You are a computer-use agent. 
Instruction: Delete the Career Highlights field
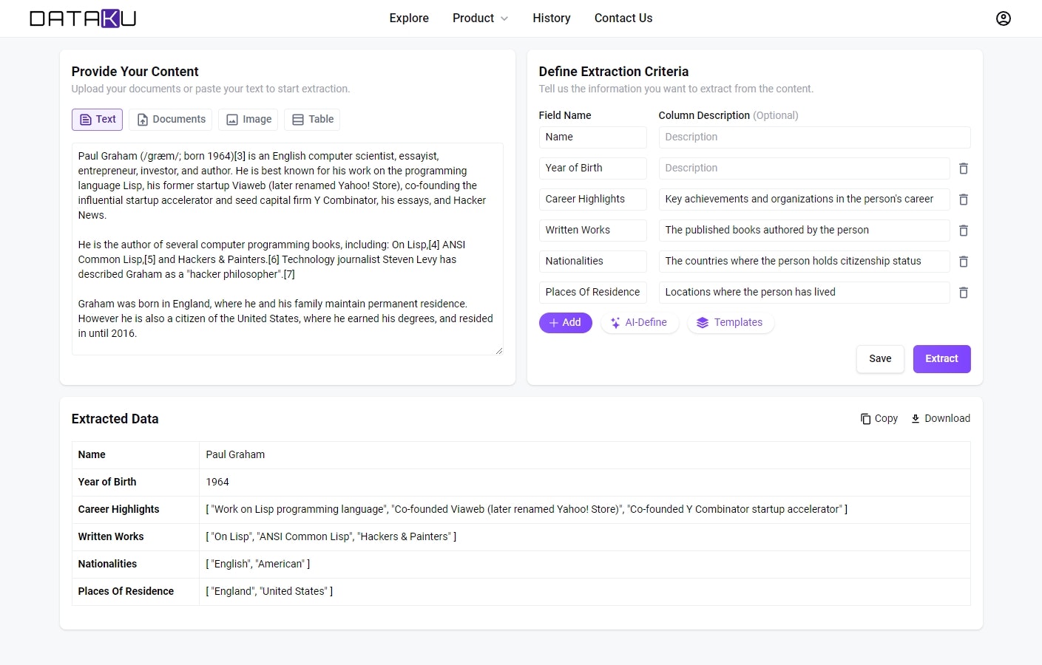tap(963, 199)
